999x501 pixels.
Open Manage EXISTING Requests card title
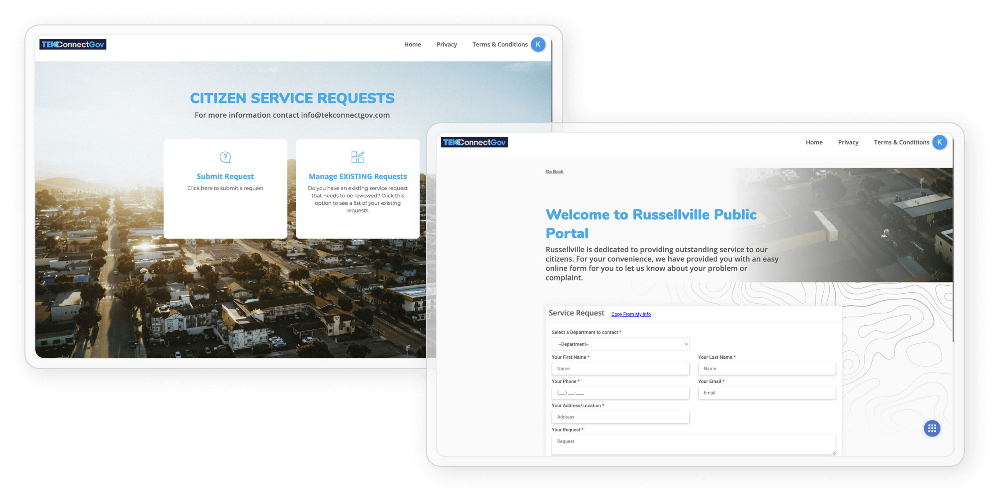[357, 176]
